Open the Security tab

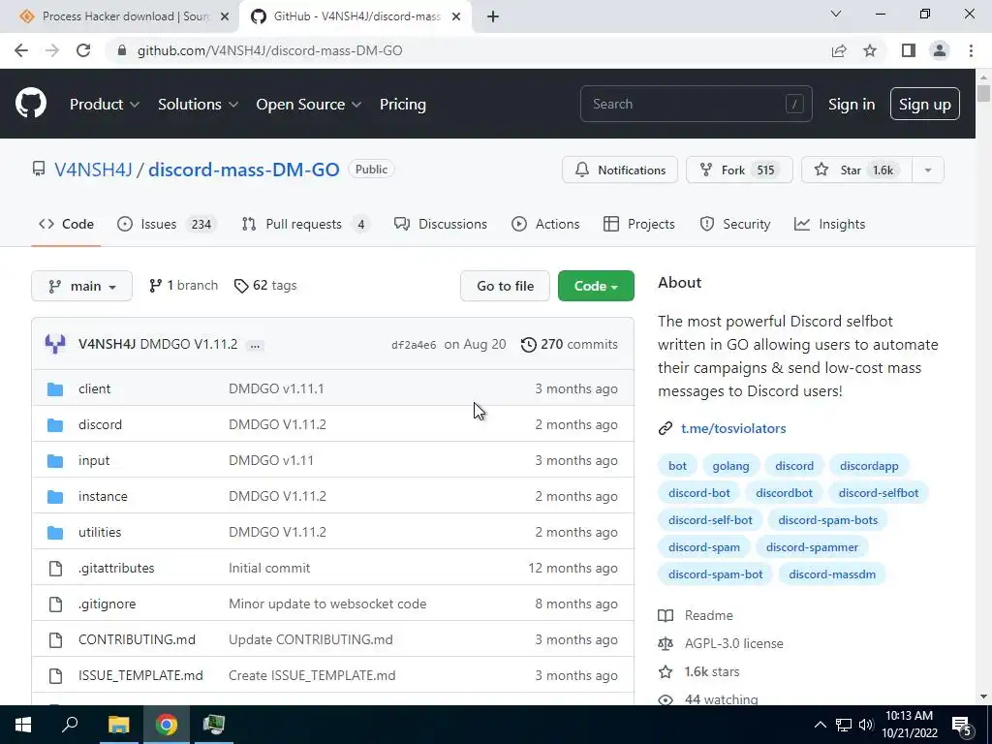[735, 224]
